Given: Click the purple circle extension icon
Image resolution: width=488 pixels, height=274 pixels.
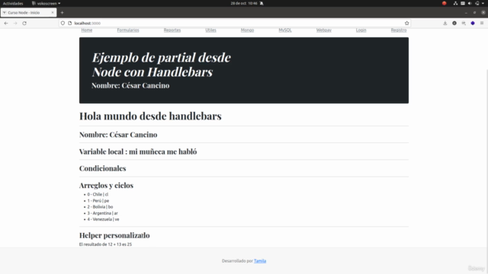Looking at the screenshot, I should point(473,24).
